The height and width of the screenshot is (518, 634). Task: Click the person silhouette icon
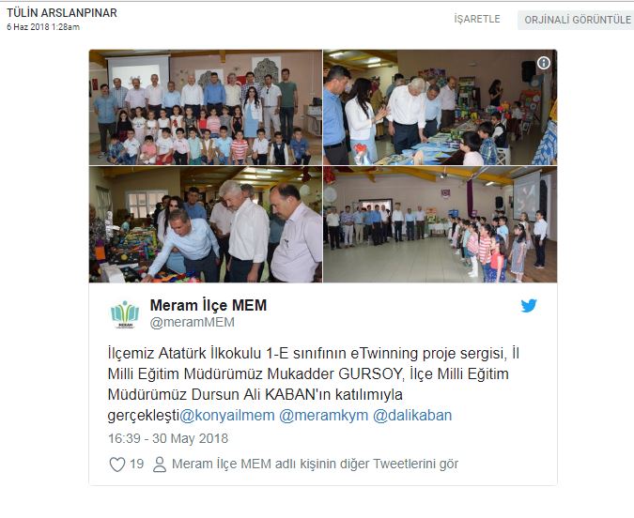(x=160, y=465)
